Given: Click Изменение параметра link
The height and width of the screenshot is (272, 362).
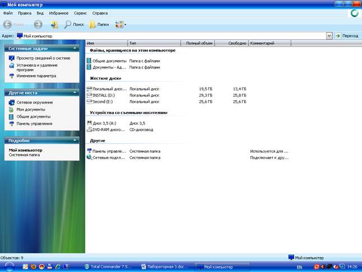Looking at the screenshot, I should [36, 76].
